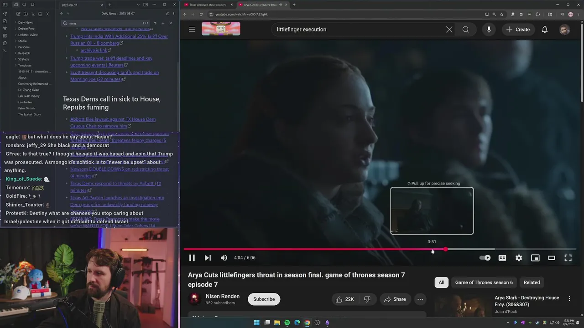Like the video with 22K likes
Viewport: 584px width, 328px height.
(344, 299)
